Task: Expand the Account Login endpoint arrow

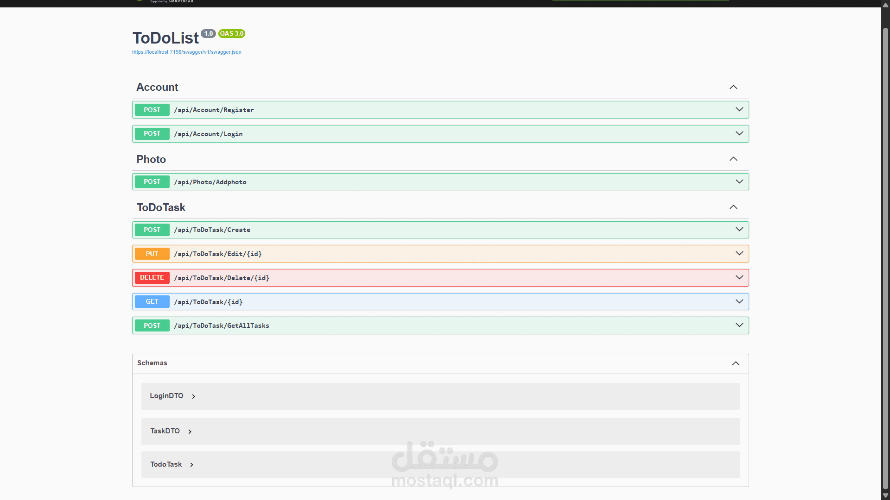Action: [739, 134]
